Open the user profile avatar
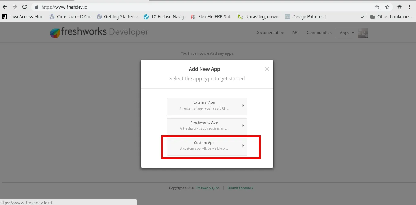The width and height of the screenshot is (416, 205). (x=363, y=33)
